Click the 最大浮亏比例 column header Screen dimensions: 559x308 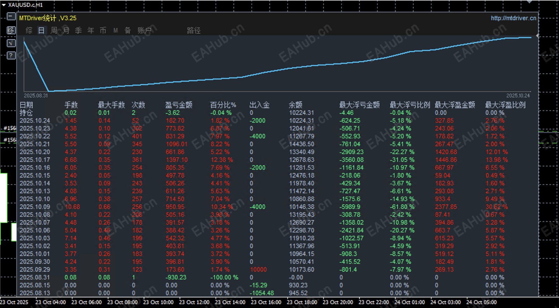(x=410, y=105)
